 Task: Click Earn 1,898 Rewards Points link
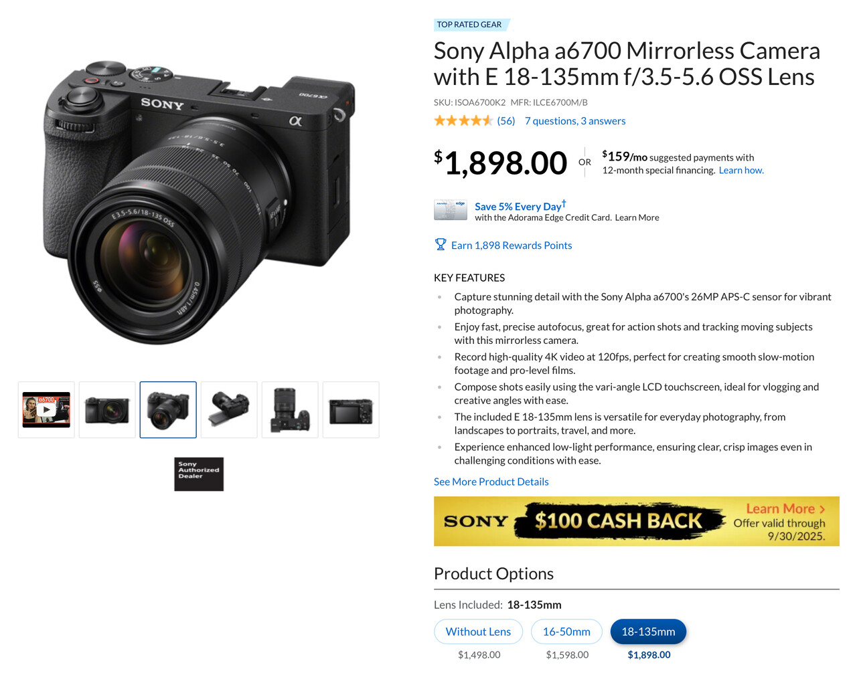512,246
